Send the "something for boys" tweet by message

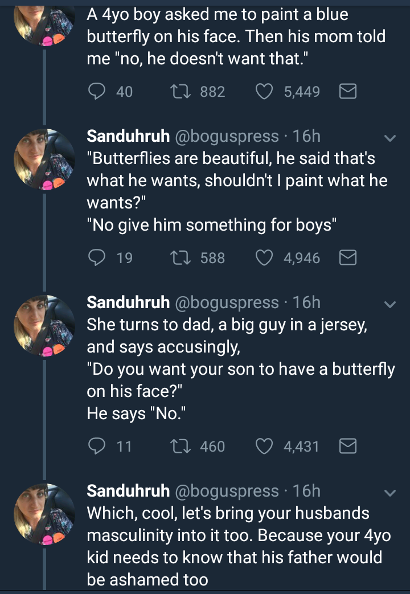[347, 258]
